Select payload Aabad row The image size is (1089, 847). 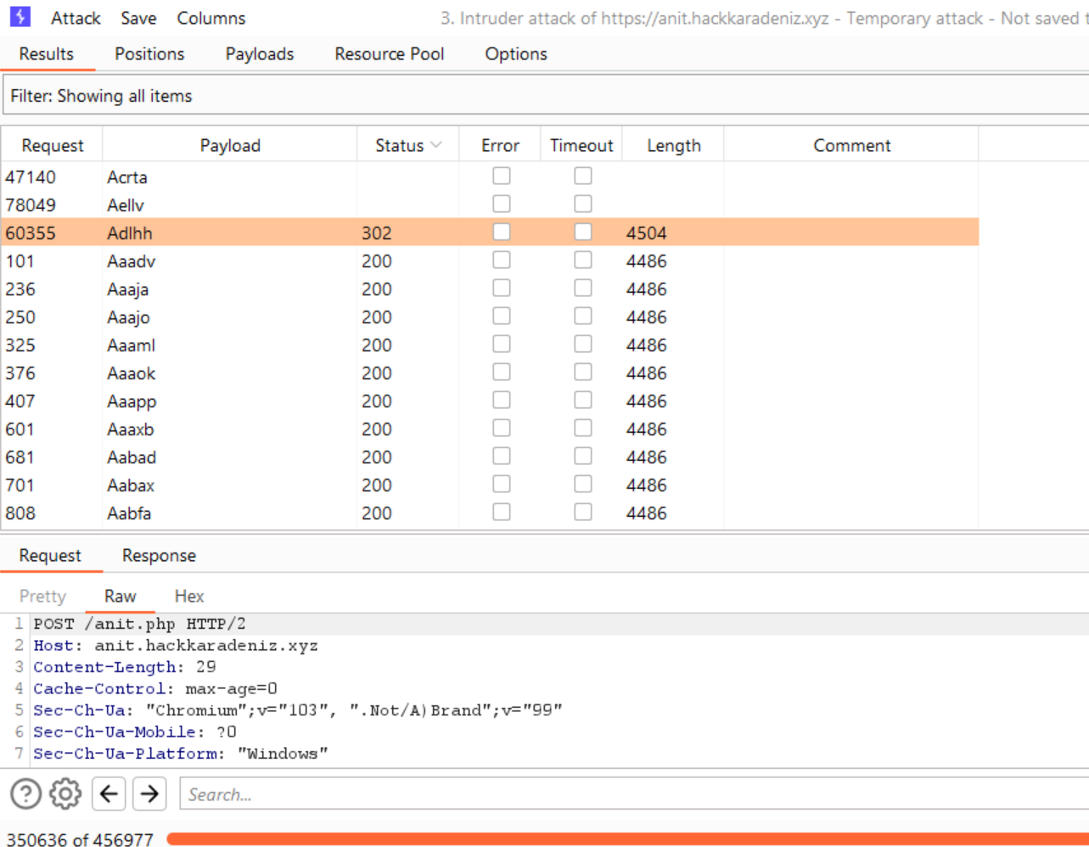[490, 457]
